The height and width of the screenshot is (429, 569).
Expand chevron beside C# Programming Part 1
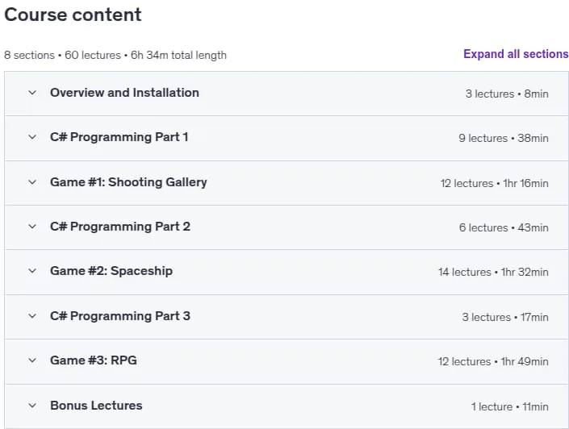pyautogui.click(x=32, y=137)
